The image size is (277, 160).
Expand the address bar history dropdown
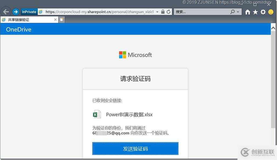(157, 12)
